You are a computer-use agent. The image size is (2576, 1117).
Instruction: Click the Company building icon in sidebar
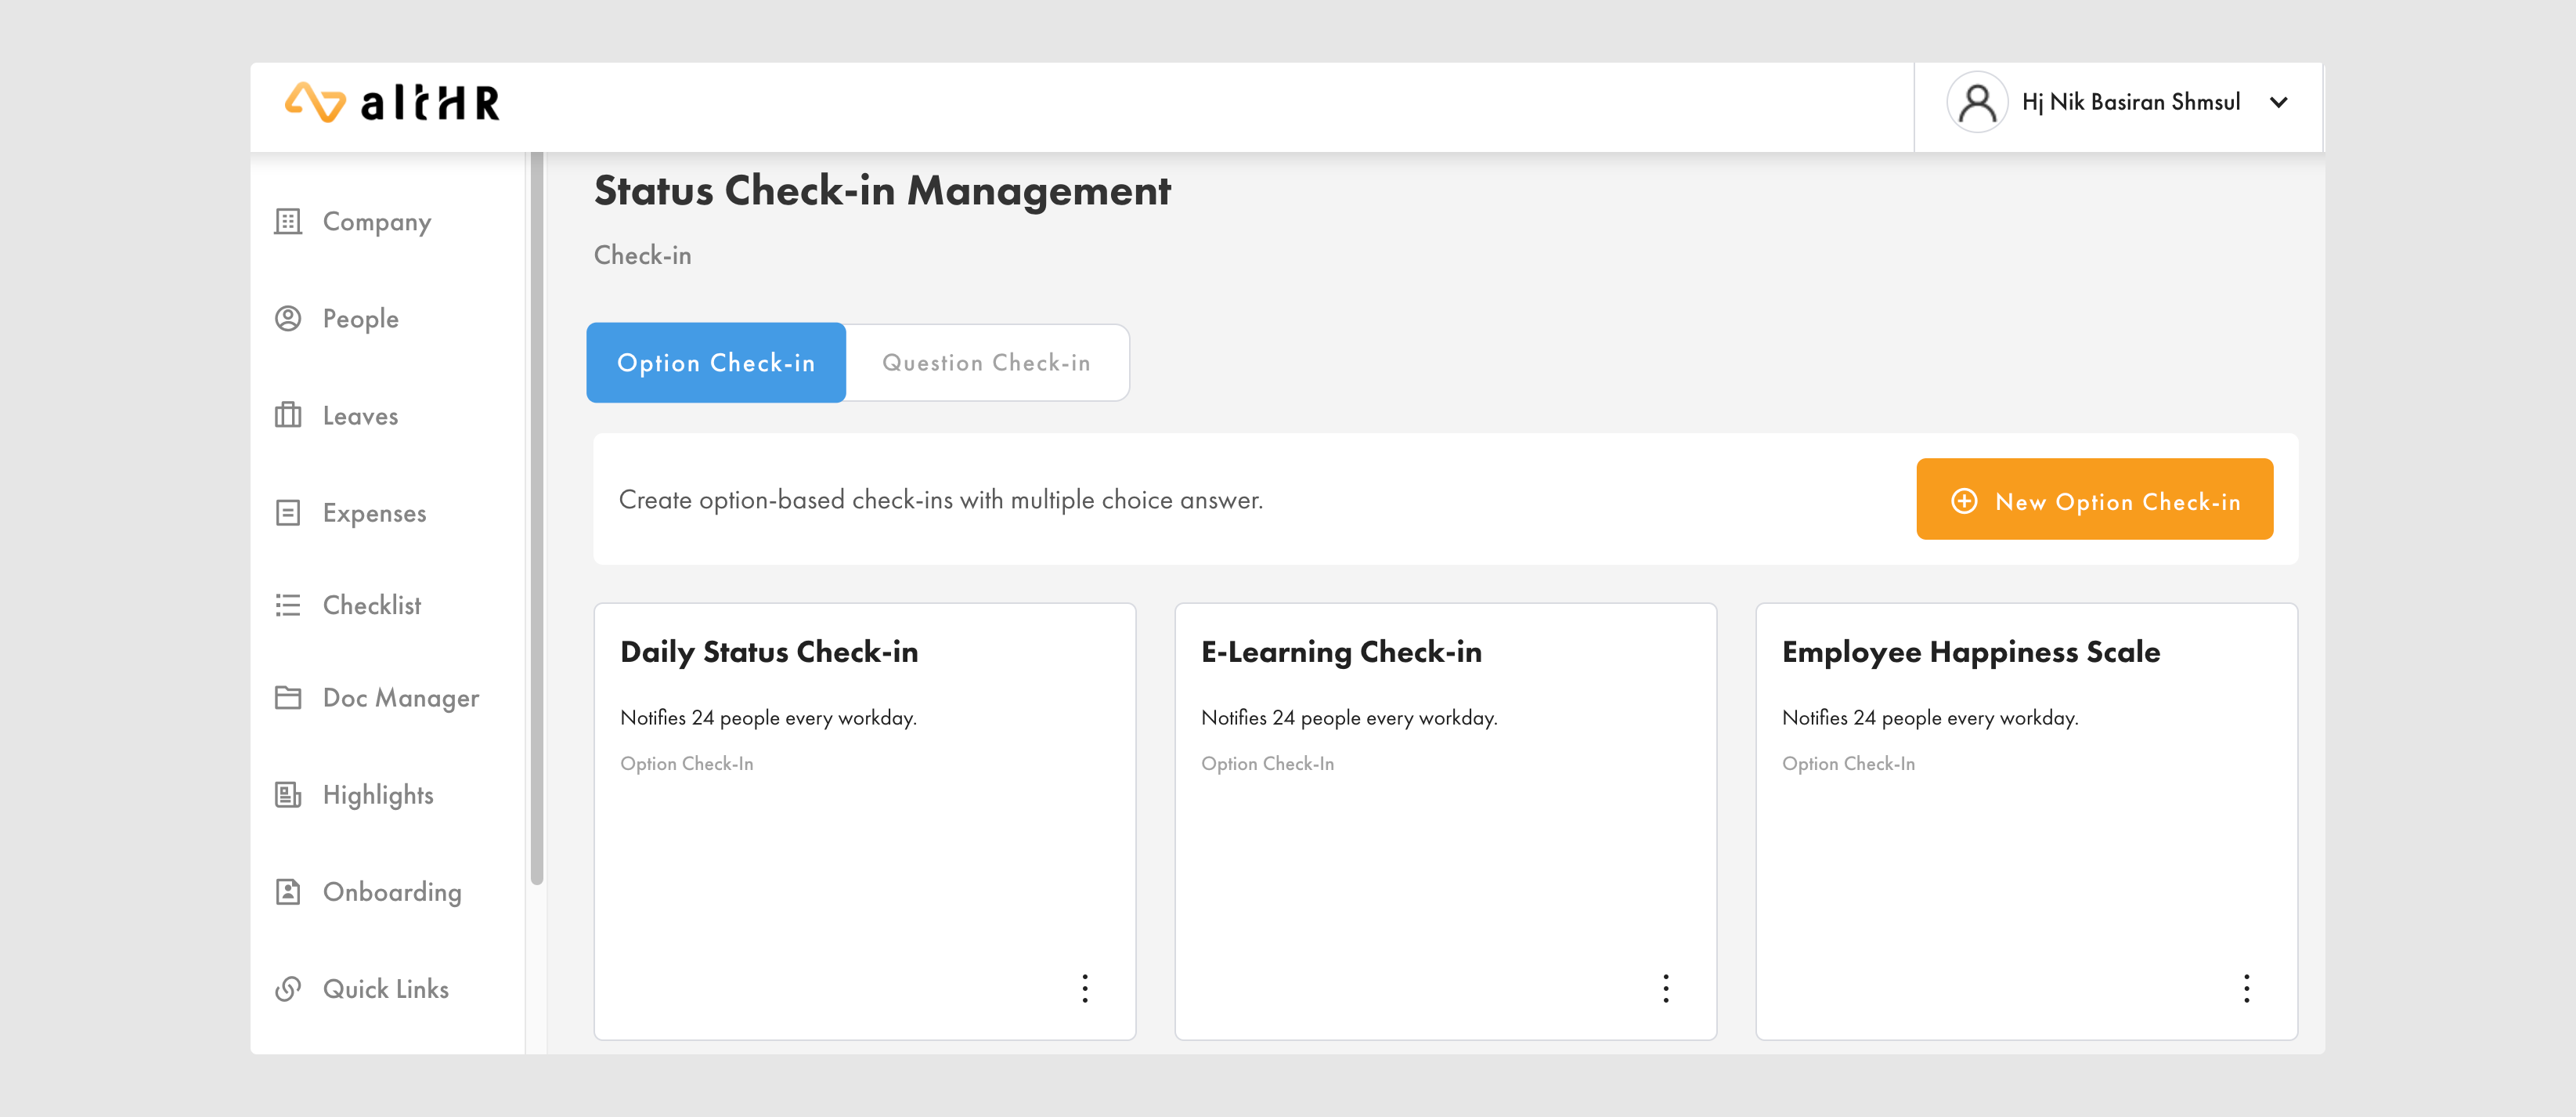point(288,221)
